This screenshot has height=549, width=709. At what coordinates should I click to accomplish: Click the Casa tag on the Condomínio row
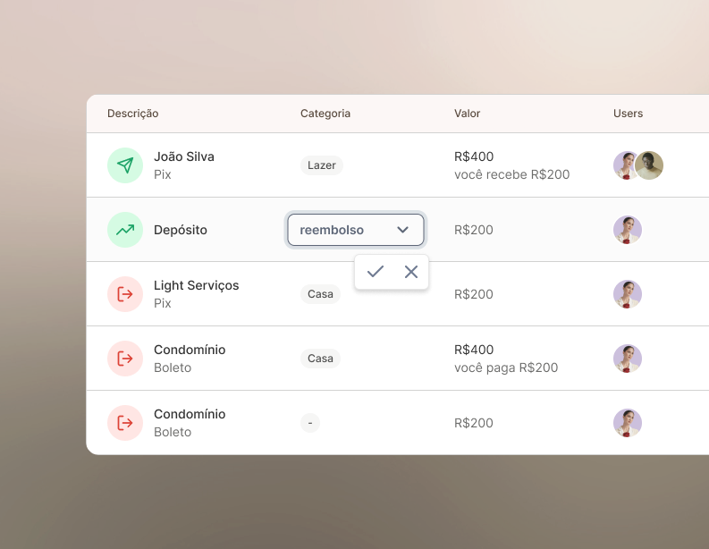(x=320, y=359)
